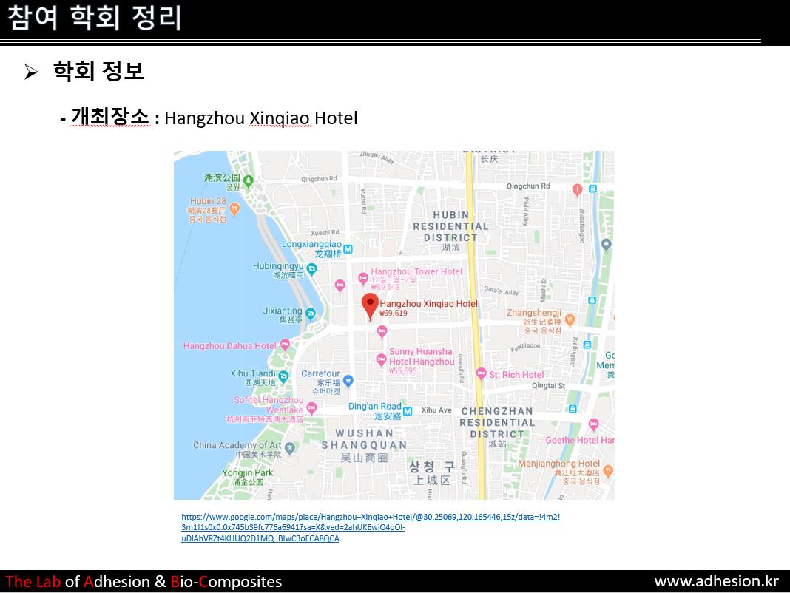The height and width of the screenshot is (593, 790).
Task: Select the Hubin 28 restaurant pin
Action: coord(234,208)
